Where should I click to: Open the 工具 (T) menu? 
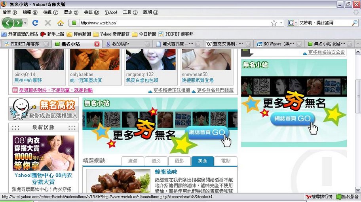[130, 12]
